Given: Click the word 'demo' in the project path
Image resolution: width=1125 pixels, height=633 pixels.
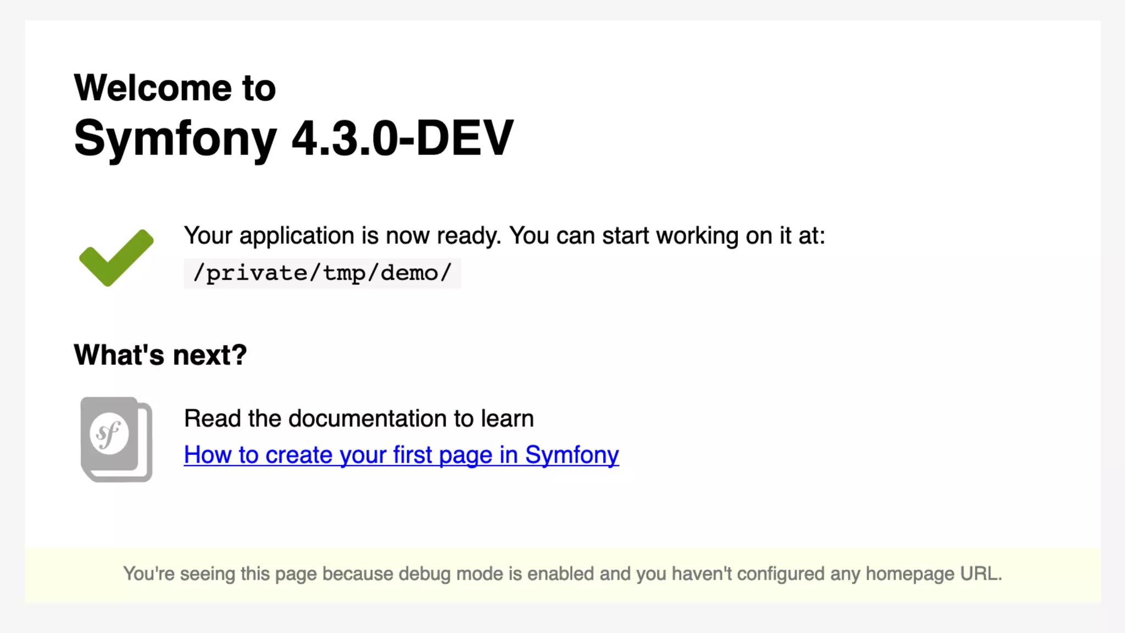Looking at the screenshot, I should point(409,273).
